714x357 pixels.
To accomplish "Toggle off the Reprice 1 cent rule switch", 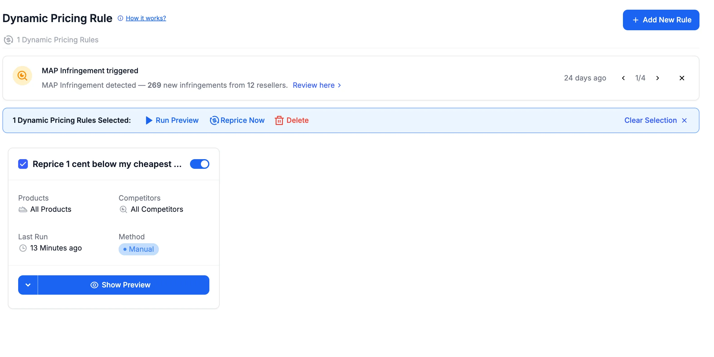I will (x=200, y=164).
